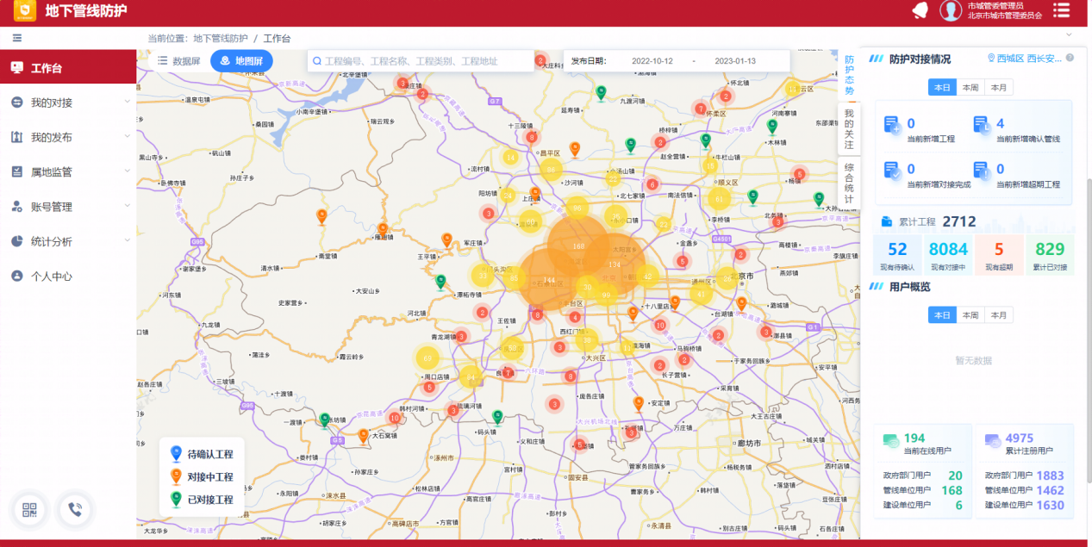The width and height of the screenshot is (1092, 547).
Task: Collapse sidebar using hamburger icon
Action: pyautogui.click(x=17, y=38)
